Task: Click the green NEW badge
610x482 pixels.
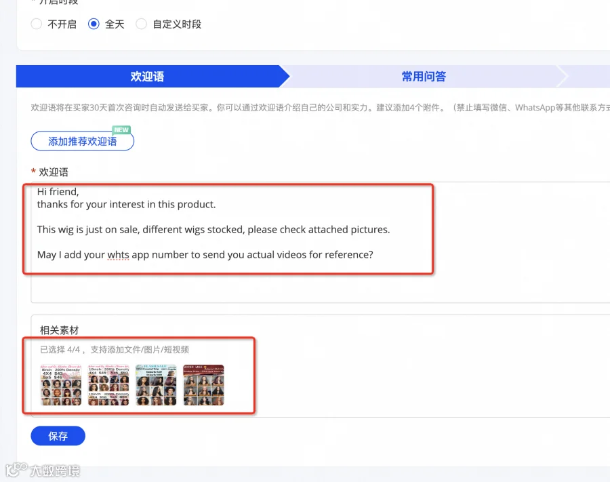Action: tap(121, 130)
